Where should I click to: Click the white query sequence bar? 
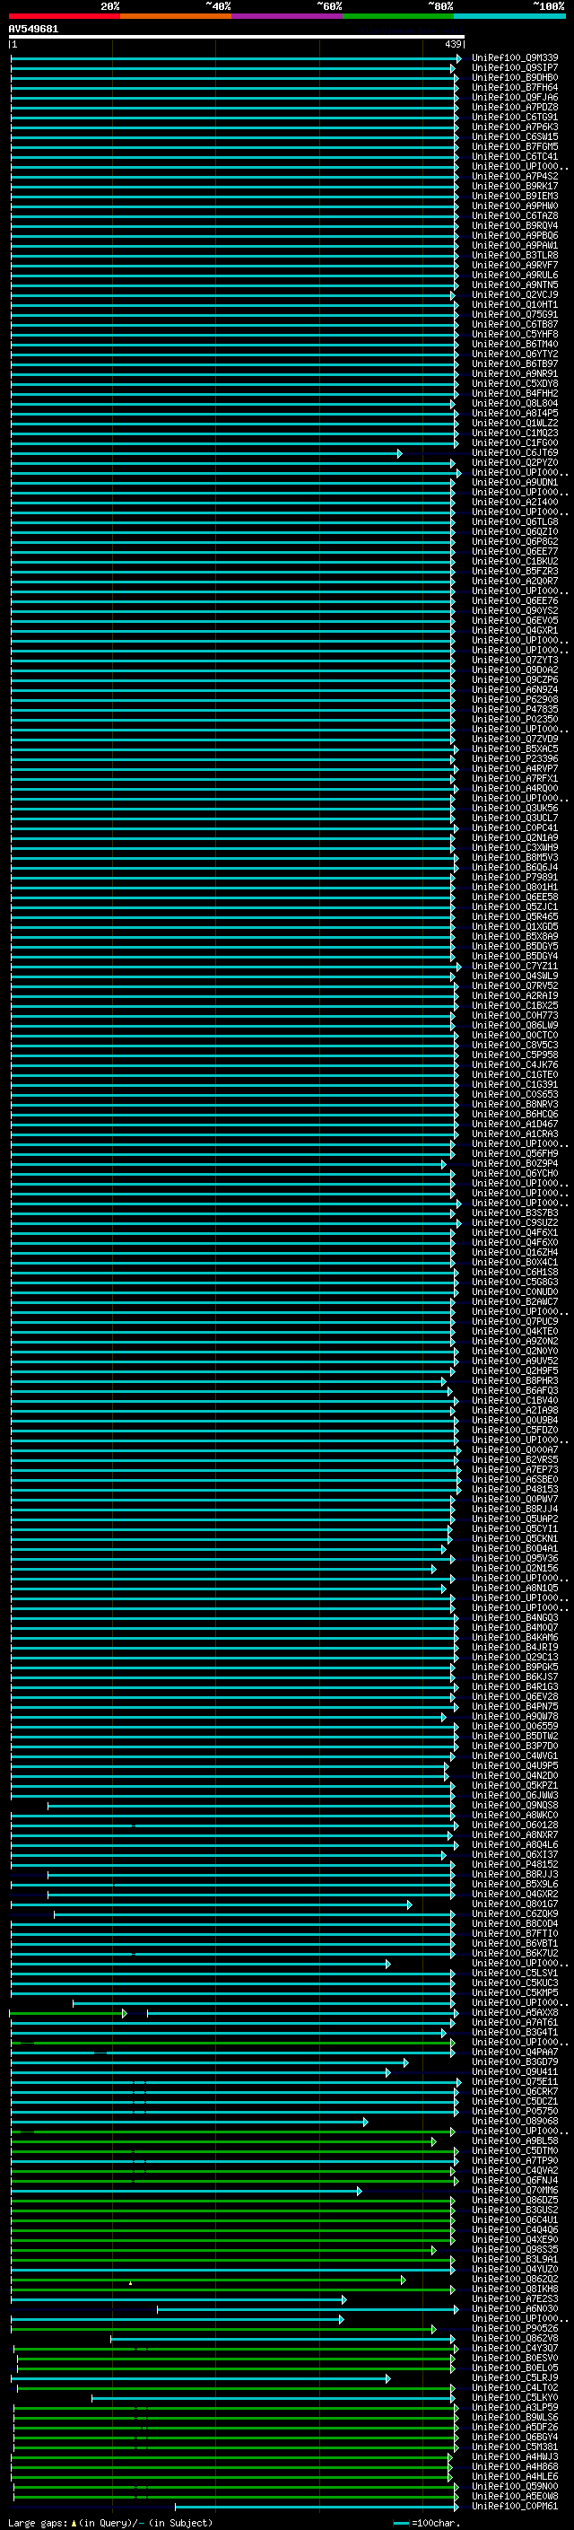tap(237, 36)
